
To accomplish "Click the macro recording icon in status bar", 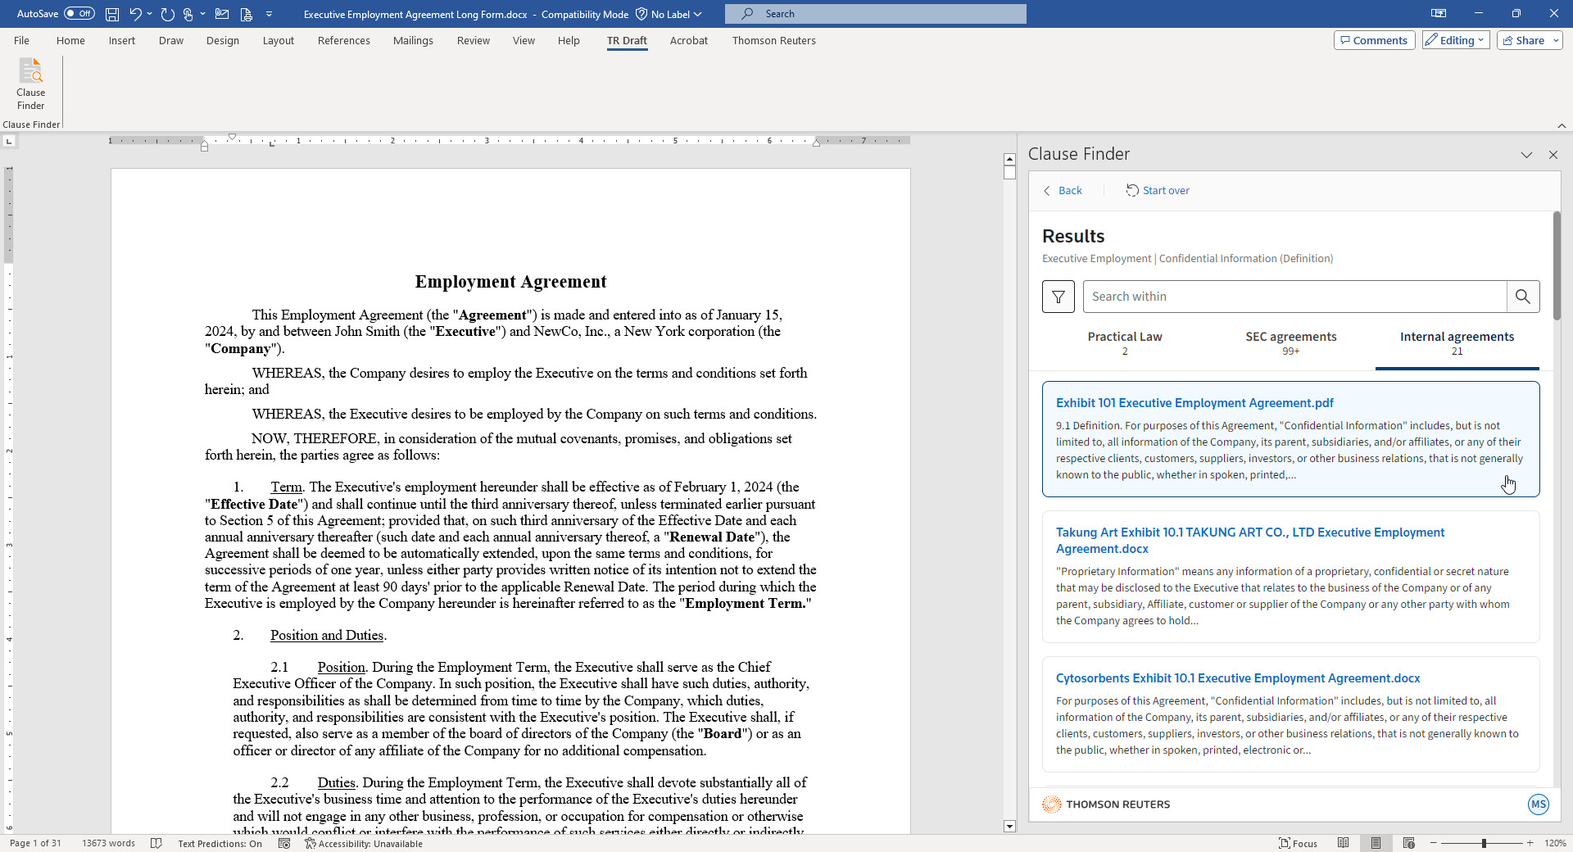I will 284,843.
